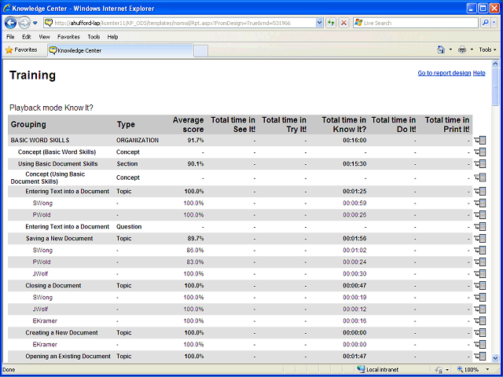Click the Print icon in command bar
Viewport: 503px width, 377px height.
(x=462, y=49)
